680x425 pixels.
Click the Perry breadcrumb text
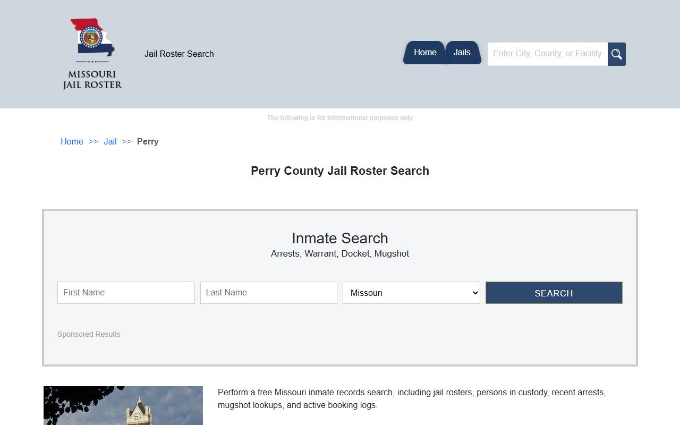[148, 141]
